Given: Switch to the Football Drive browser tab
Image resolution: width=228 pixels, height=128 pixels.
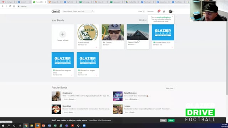Looking at the screenshot, I should pos(132,2).
